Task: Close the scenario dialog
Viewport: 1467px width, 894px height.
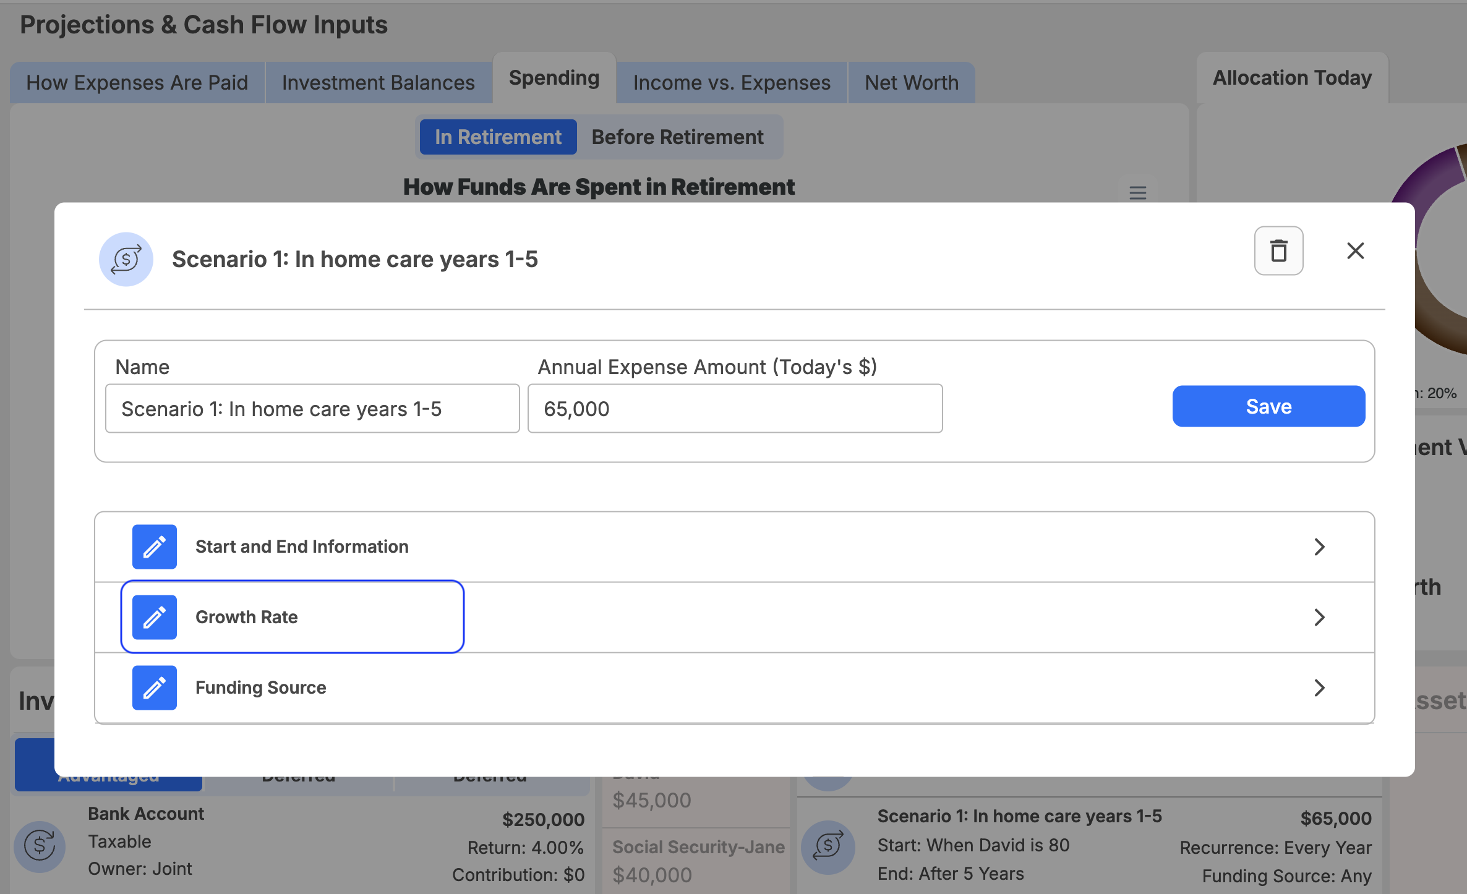Action: point(1355,251)
